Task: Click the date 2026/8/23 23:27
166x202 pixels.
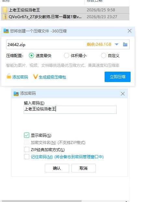Action: tap(102, 17)
